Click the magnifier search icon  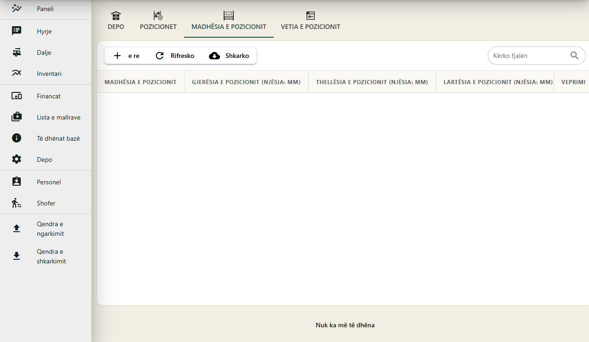(575, 56)
